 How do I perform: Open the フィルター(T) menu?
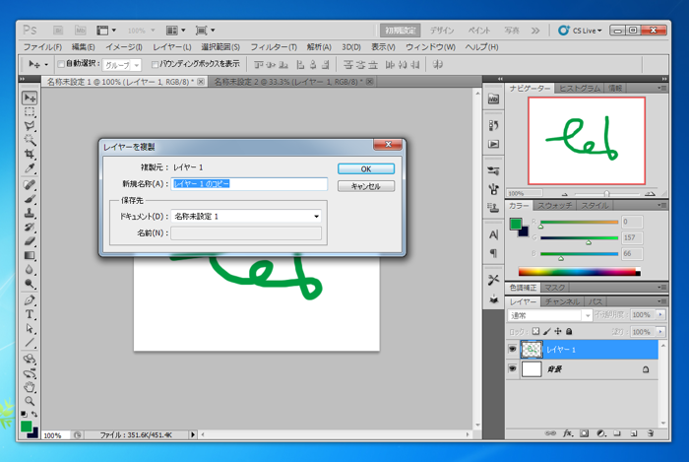pyautogui.click(x=274, y=47)
